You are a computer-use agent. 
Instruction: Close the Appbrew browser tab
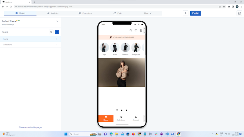[29, 2]
